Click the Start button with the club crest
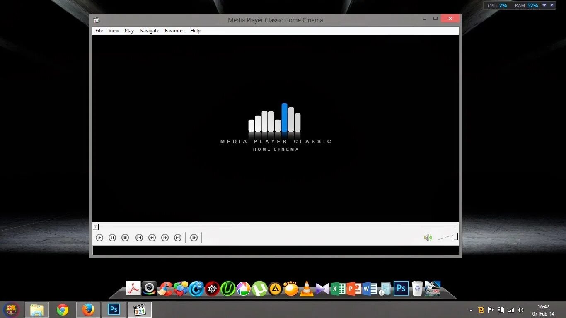566x318 pixels. pos(11,310)
